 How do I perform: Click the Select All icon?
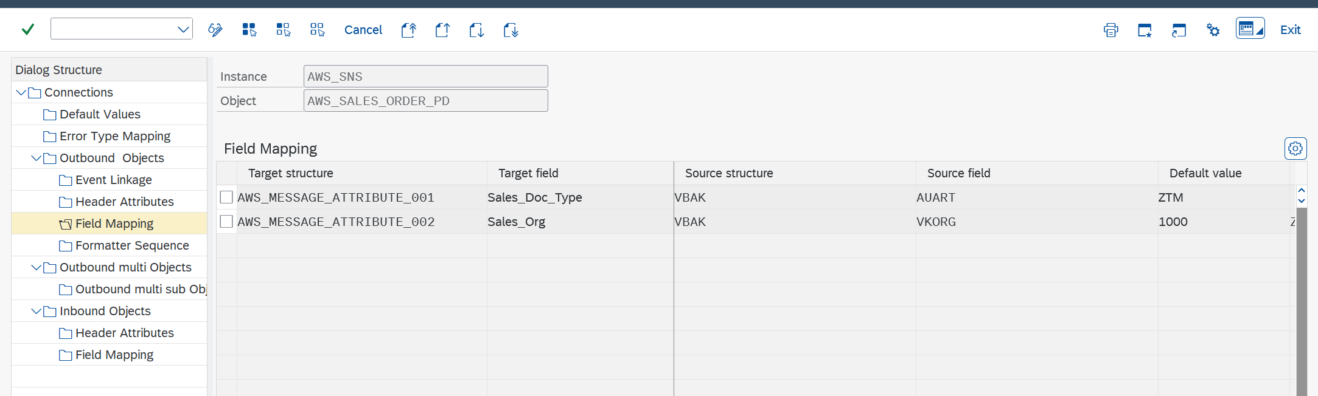tap(249, 30)
